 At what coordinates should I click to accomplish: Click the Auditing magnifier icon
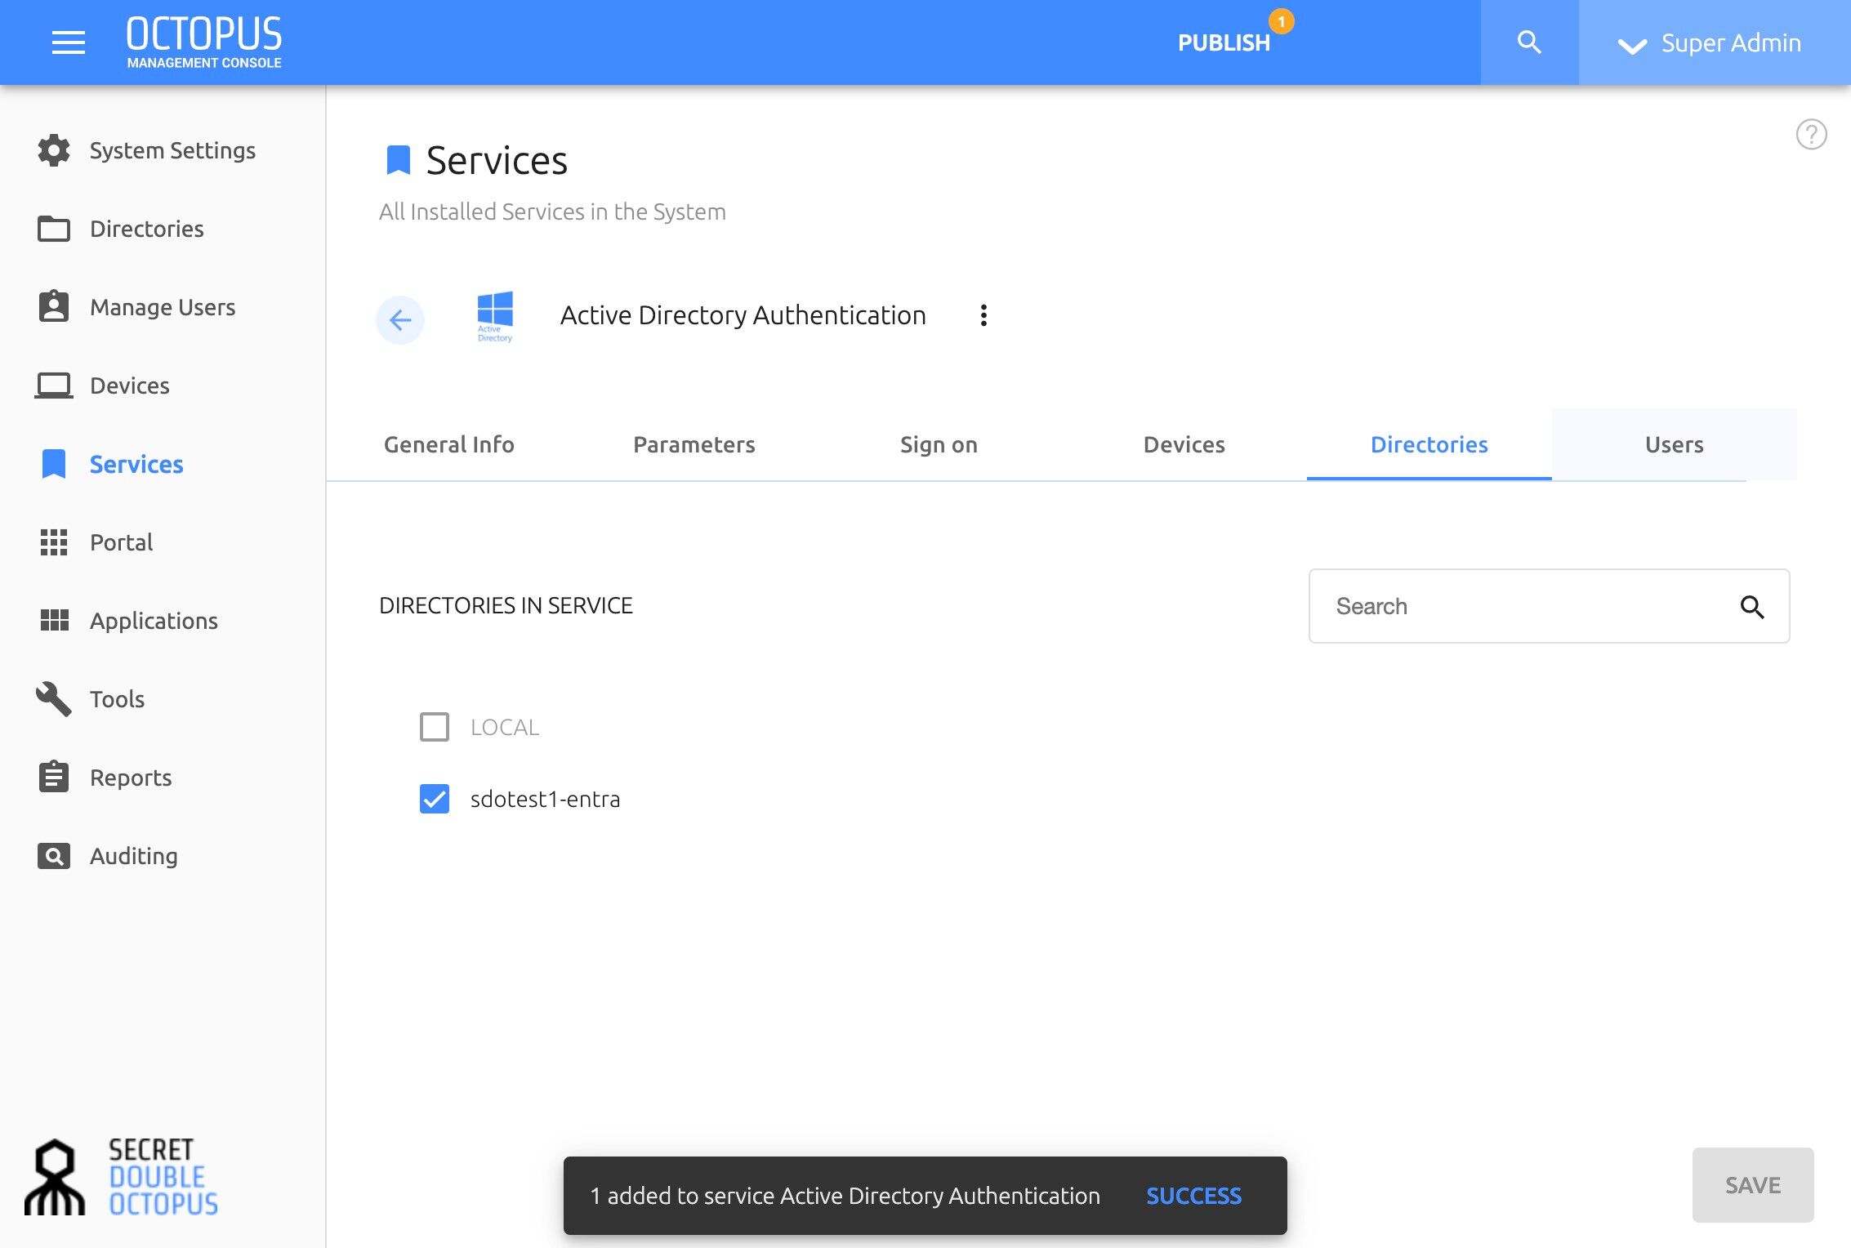54,856
